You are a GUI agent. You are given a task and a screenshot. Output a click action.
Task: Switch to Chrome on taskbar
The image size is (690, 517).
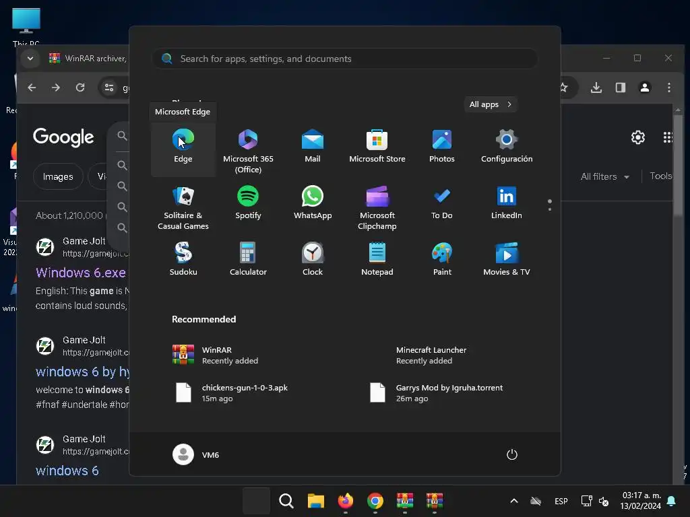375,501
